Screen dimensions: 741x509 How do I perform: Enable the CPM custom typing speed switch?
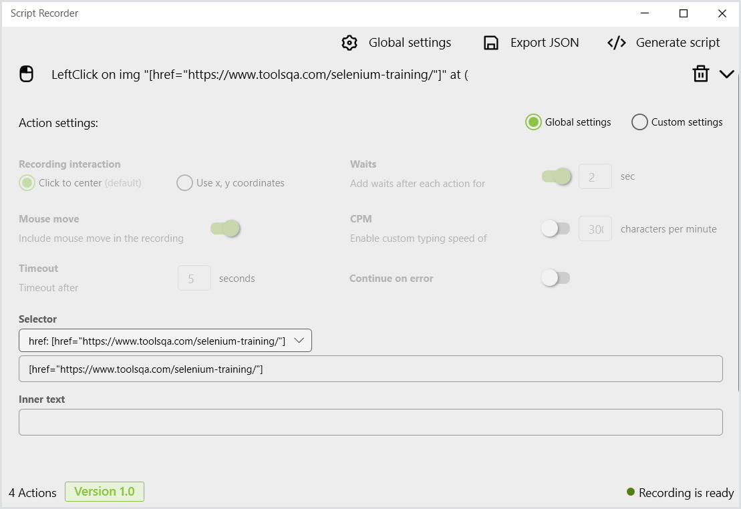(x=555, y=228)
